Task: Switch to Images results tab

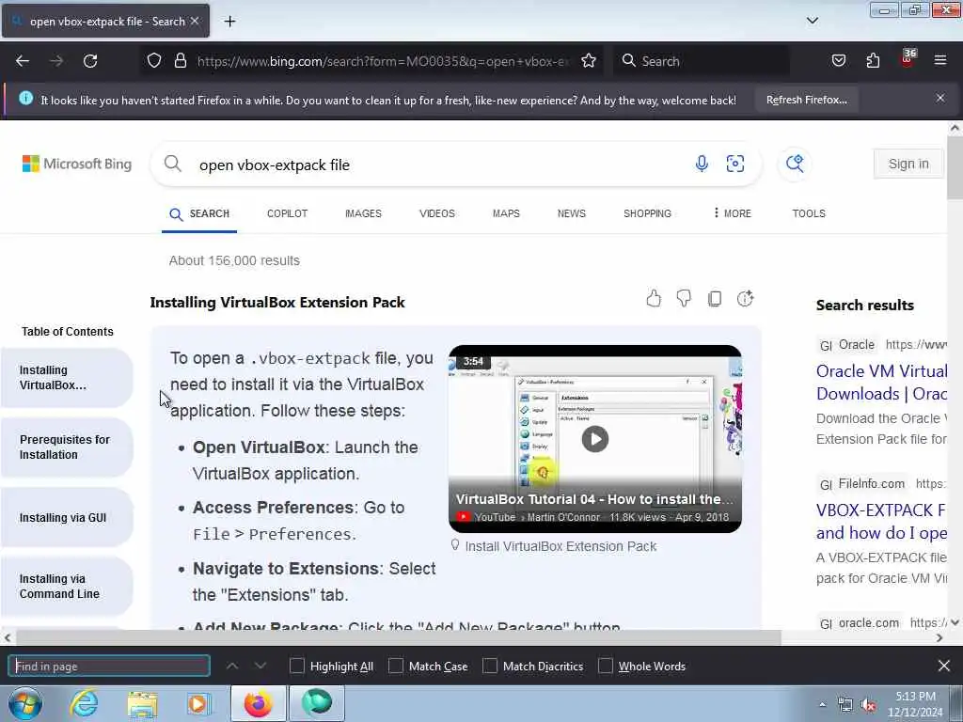Action: (363, 213)
